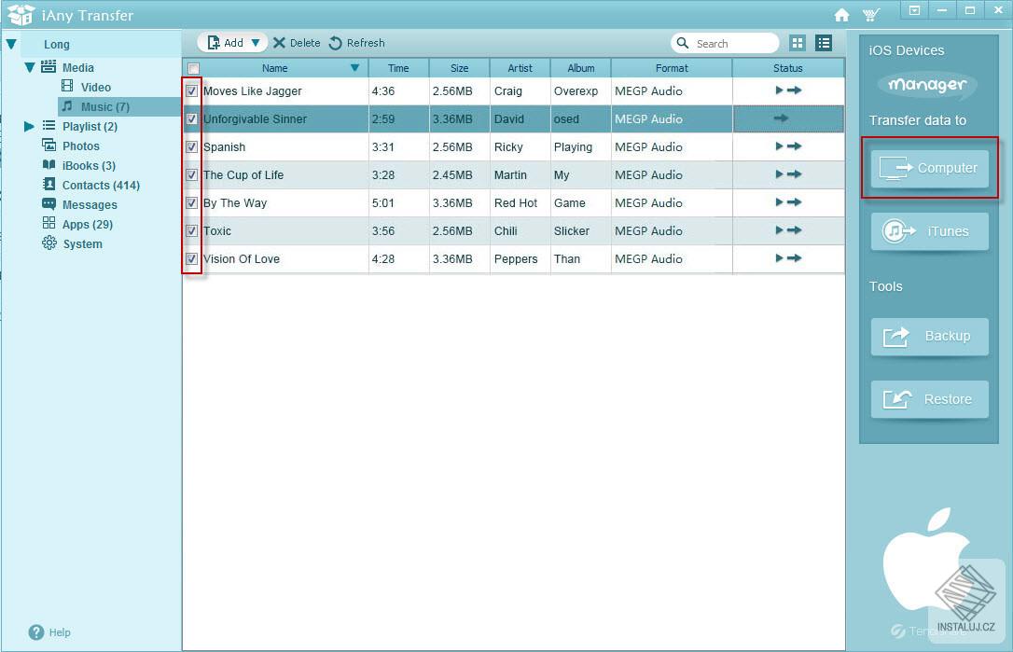Screen dimensions: 1013x652
Task: Click the Backup tool button
Action: [x=929, y=336]
